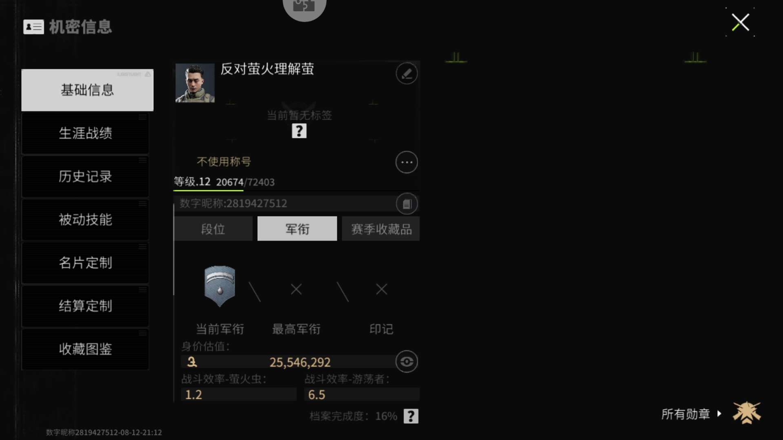Click the current rank badge icon

tap(219, 286)
